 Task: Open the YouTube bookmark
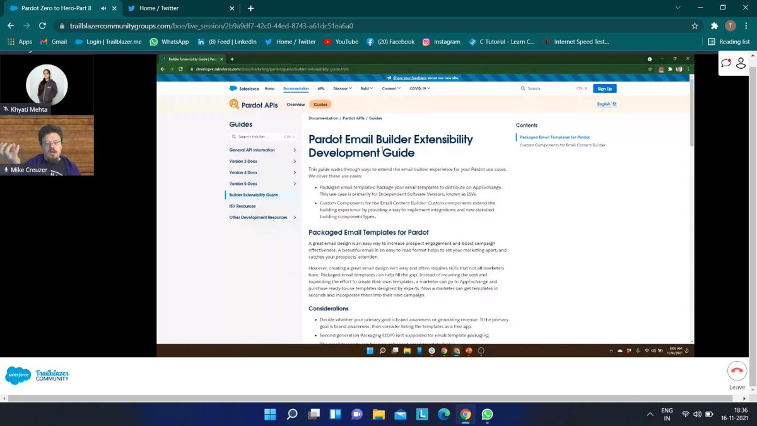(x=341, y=42)
